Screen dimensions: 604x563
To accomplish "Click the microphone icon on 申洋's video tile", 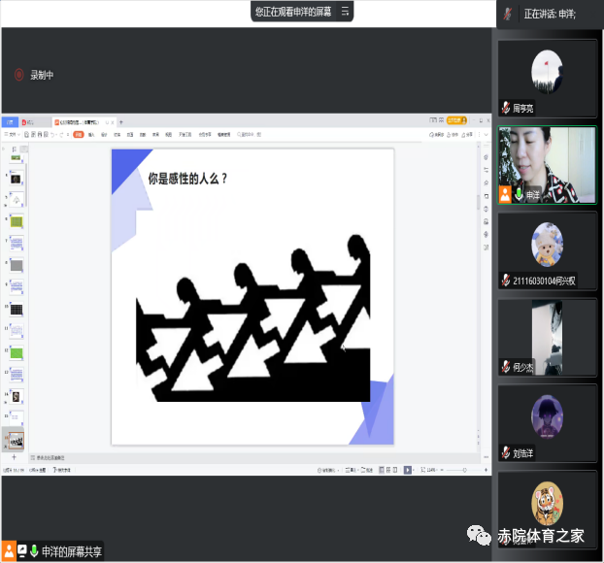I will (519, 194).
